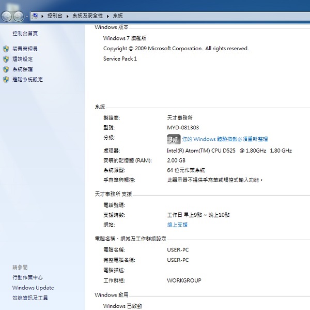The width and height of the screenshot is (310, 310).
Task: Select full computer name USER-PC value
Action: (178, 260)
